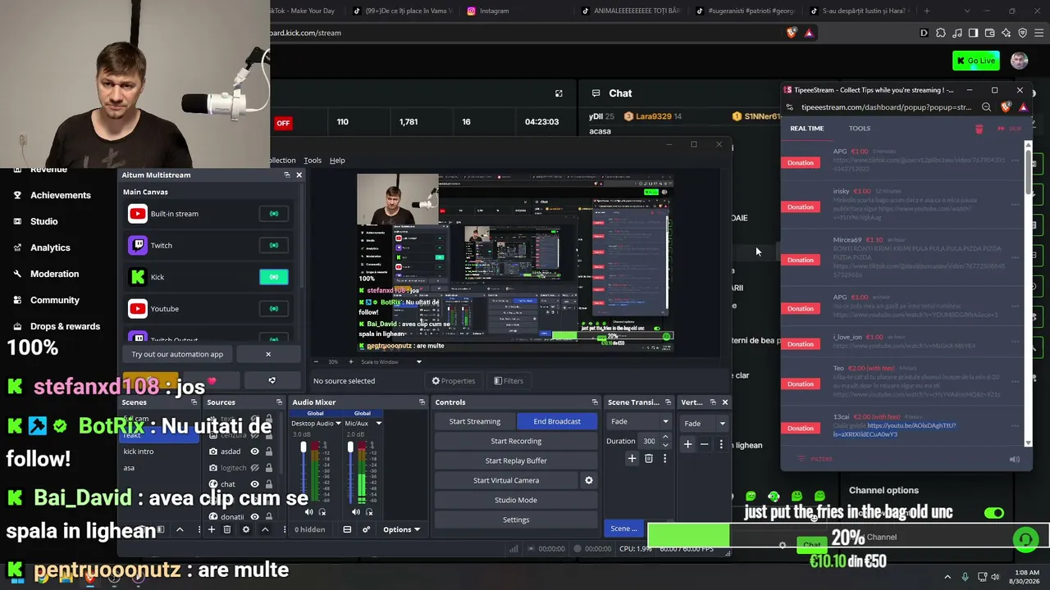The width and height of the screenshot is (1050, 590).
Task: Open Audio Mixer Options dropdown
Action: [402, 529]
